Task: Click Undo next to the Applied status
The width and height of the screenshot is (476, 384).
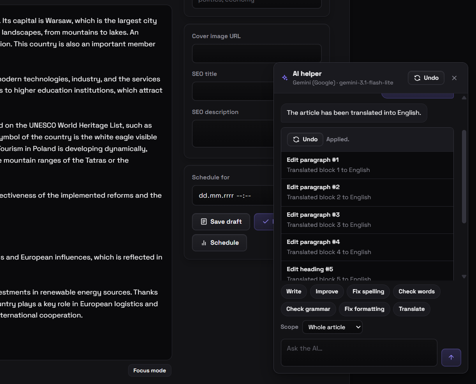Action: click(x=305, y=139)
